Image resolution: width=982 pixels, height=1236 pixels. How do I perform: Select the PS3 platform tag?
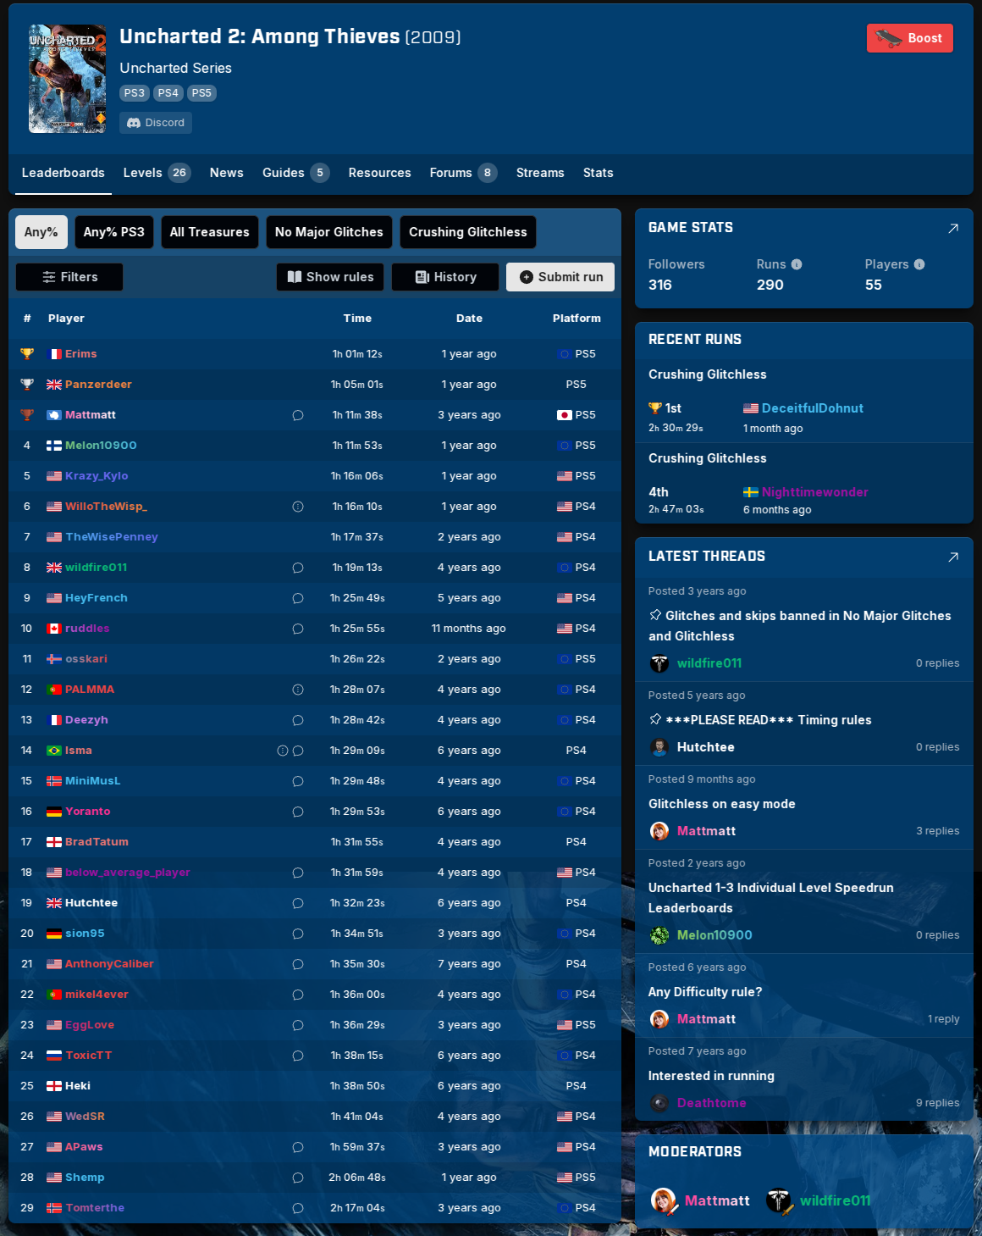pos(134,93)
